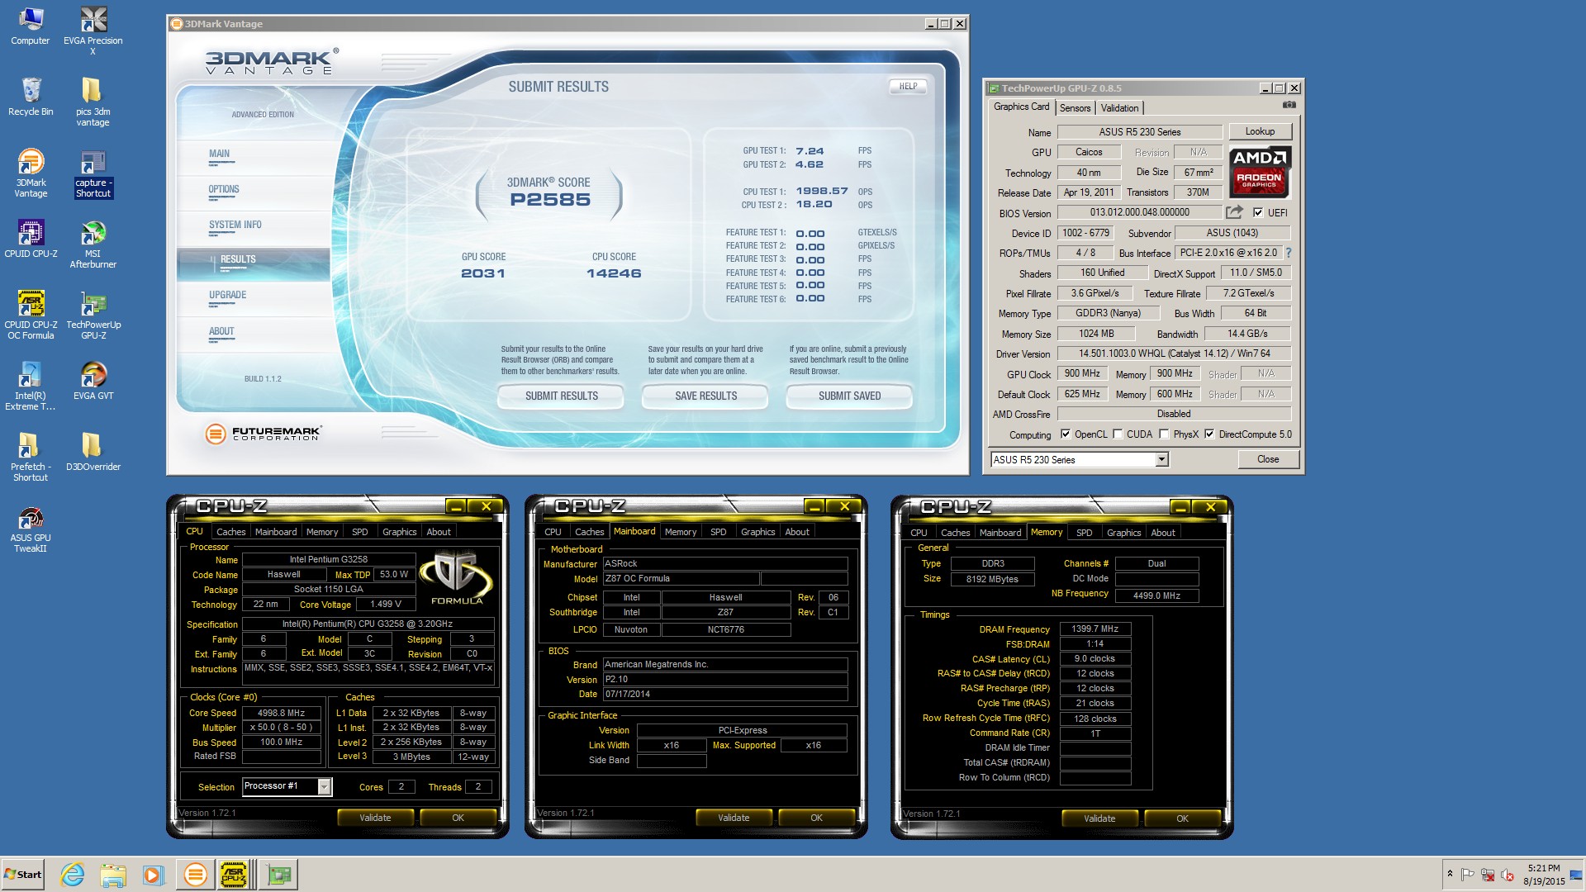Toggle the UEFI checkbox in GPU-Z
This screenshot has height=892, width=1586.
[1258, 213]
